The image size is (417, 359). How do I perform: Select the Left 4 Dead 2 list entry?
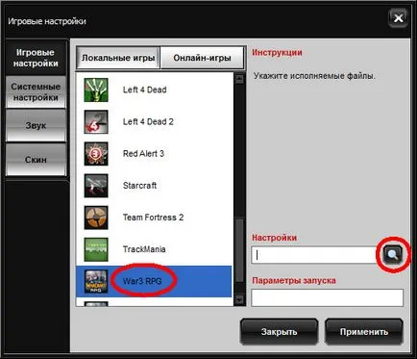[154, 122]
